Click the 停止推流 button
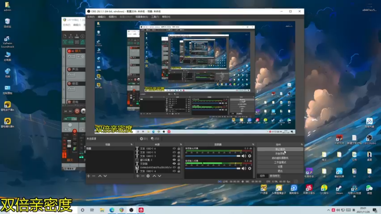 pyautogui.click(x=280, y=149)
